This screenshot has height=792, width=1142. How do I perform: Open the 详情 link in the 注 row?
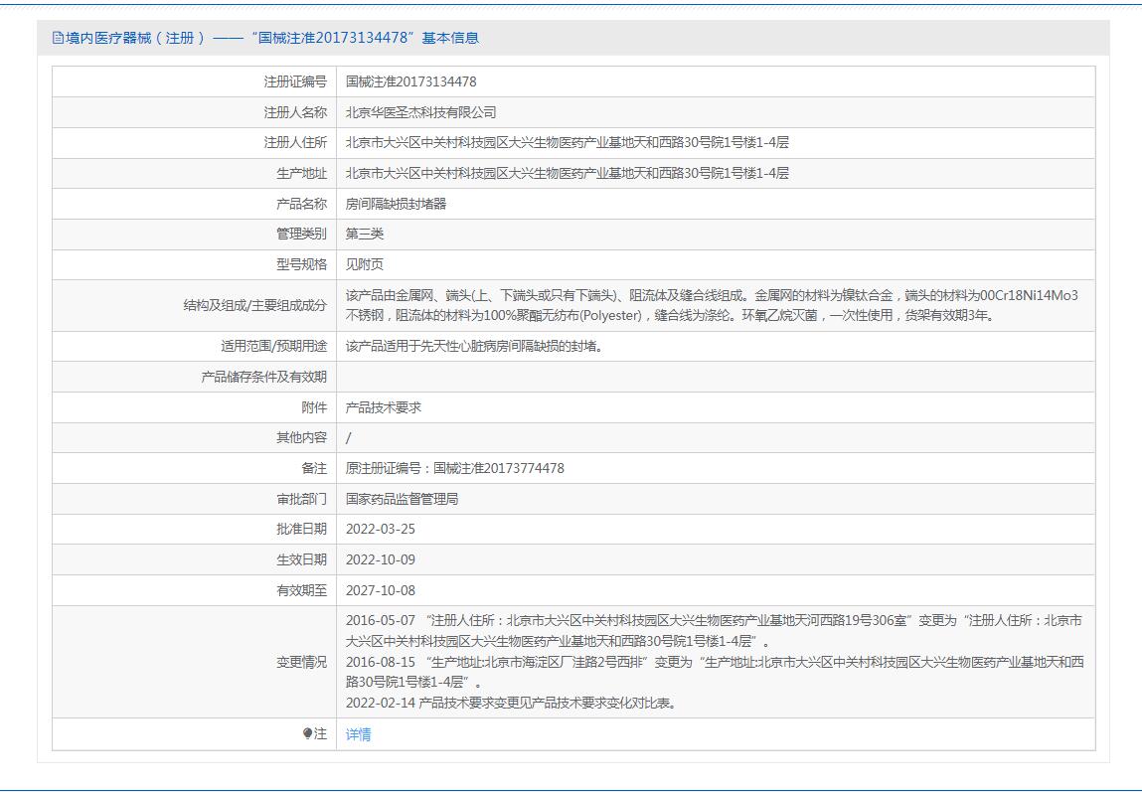(358, 734)
